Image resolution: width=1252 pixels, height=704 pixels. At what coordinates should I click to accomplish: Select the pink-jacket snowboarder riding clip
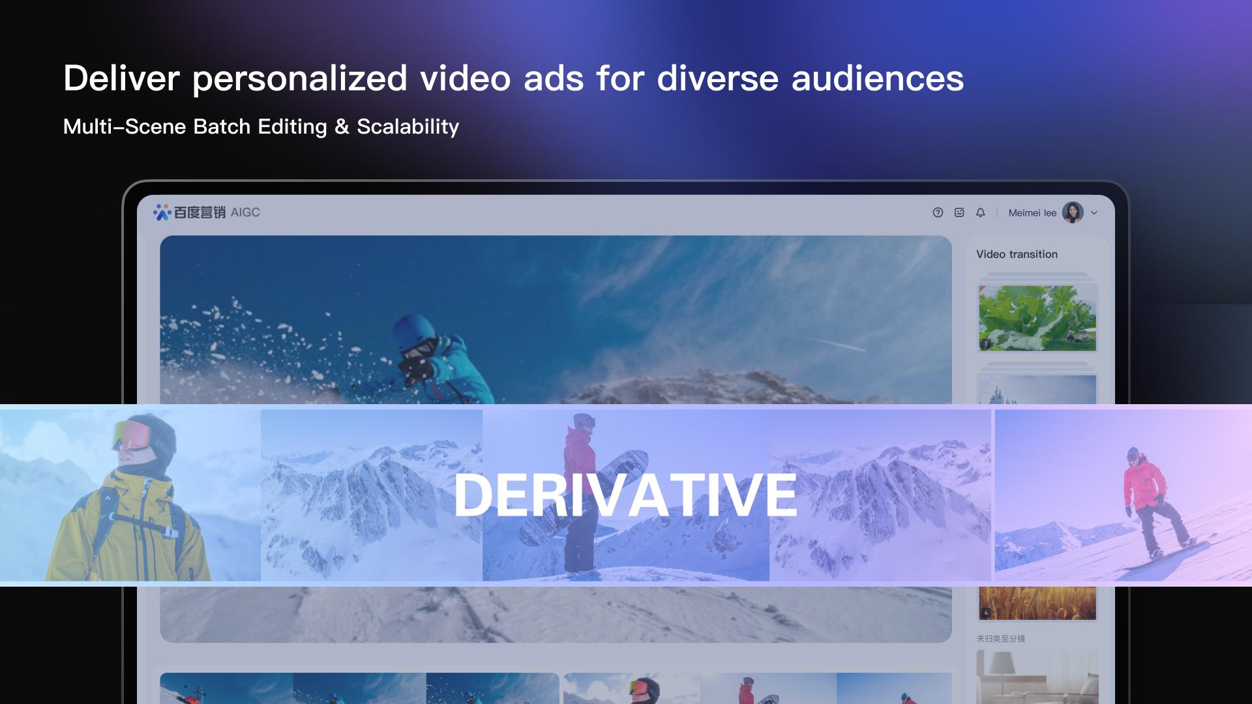[1122, 495]
